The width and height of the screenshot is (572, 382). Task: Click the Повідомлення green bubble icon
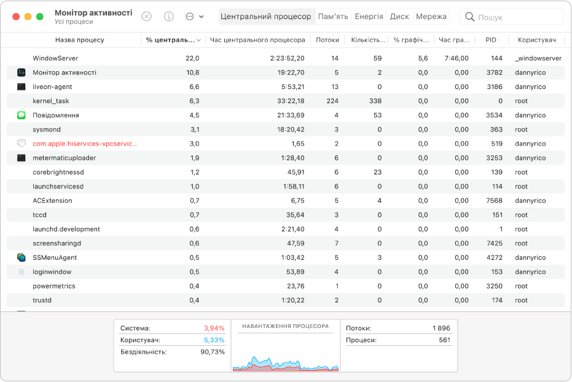coord(22,115)
